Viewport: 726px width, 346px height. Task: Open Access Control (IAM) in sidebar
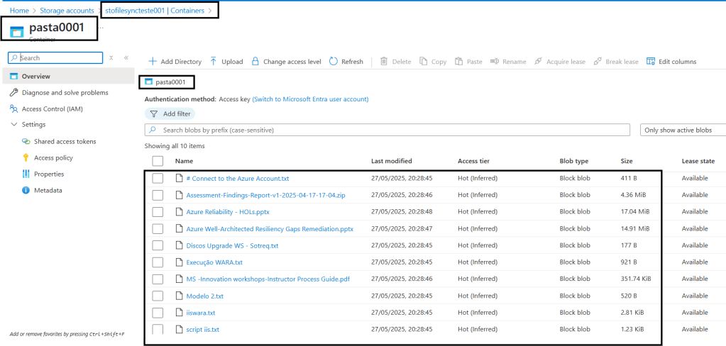53,108
